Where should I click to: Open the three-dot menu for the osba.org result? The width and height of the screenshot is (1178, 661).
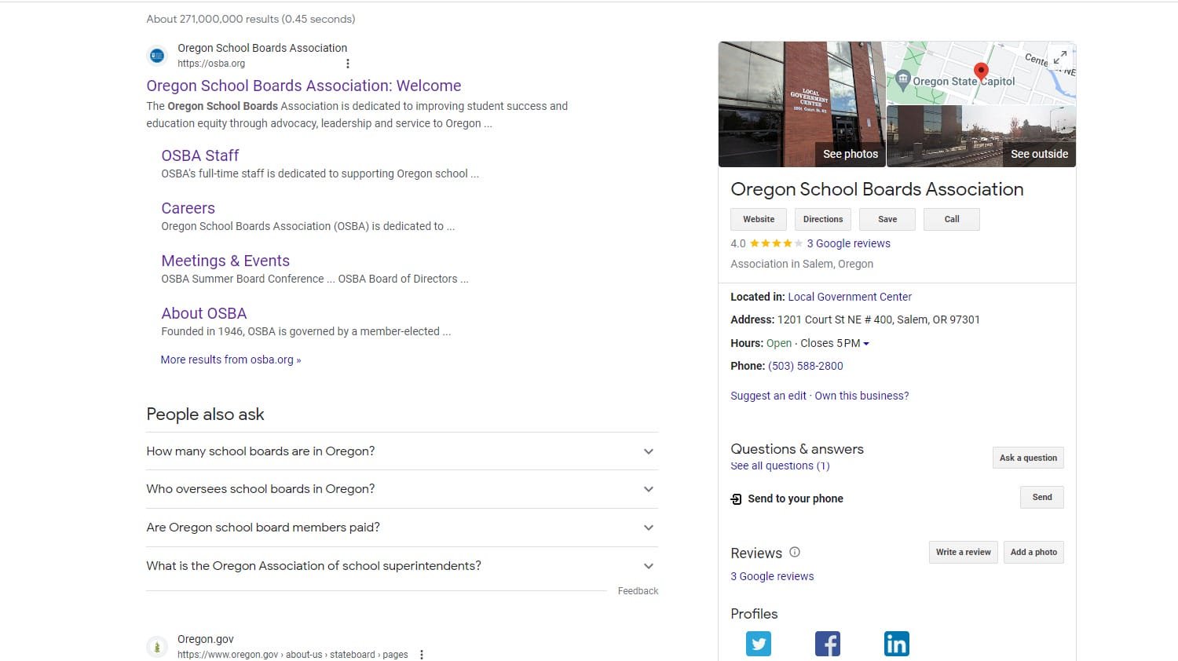click(348, 63)
